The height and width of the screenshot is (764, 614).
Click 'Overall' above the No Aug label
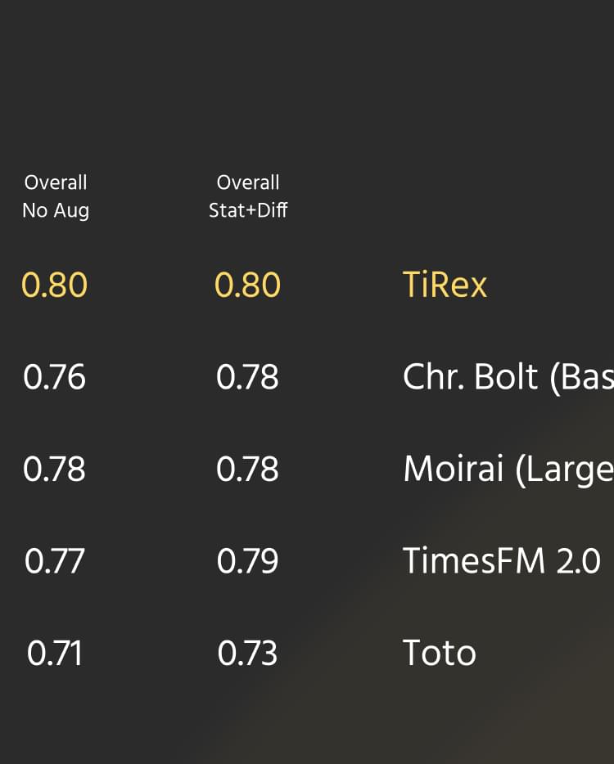pyautogui.click(x=56, y=182)
